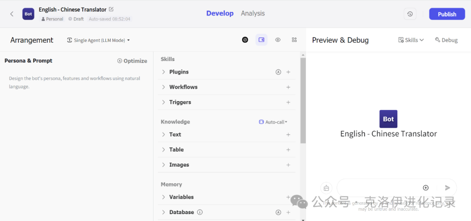Add Text knowledge with plus icon
Viewport: 471px width, 221px height.
[x=288, y=135]
